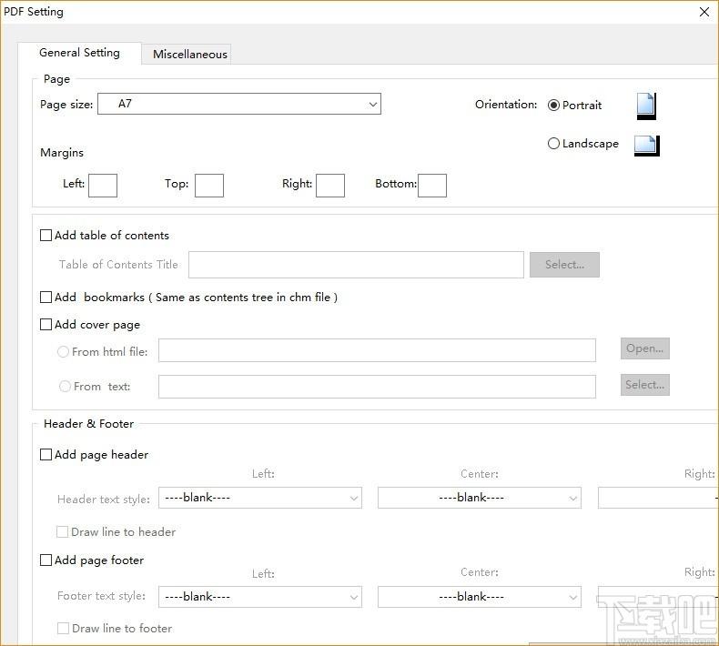Click the Portrait page orientation icon
The height and width of the screenshot is (646, 719).
point(645,106)
